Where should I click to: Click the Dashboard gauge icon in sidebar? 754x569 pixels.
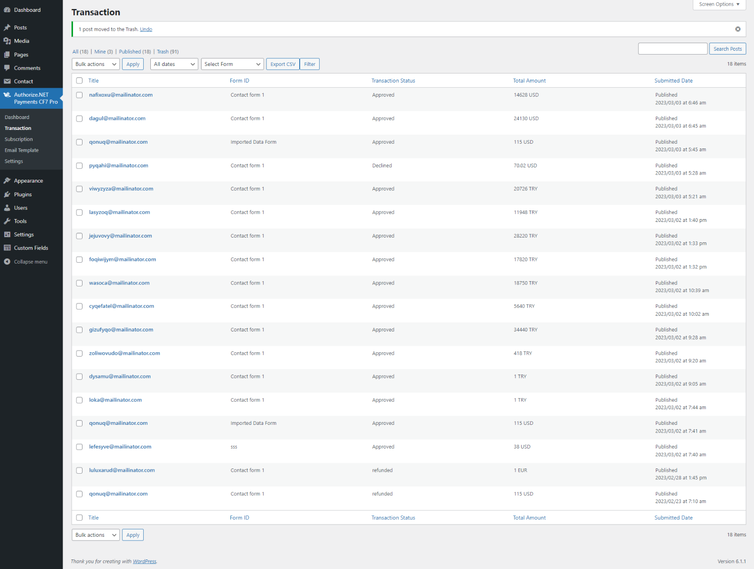click(7, 10)
